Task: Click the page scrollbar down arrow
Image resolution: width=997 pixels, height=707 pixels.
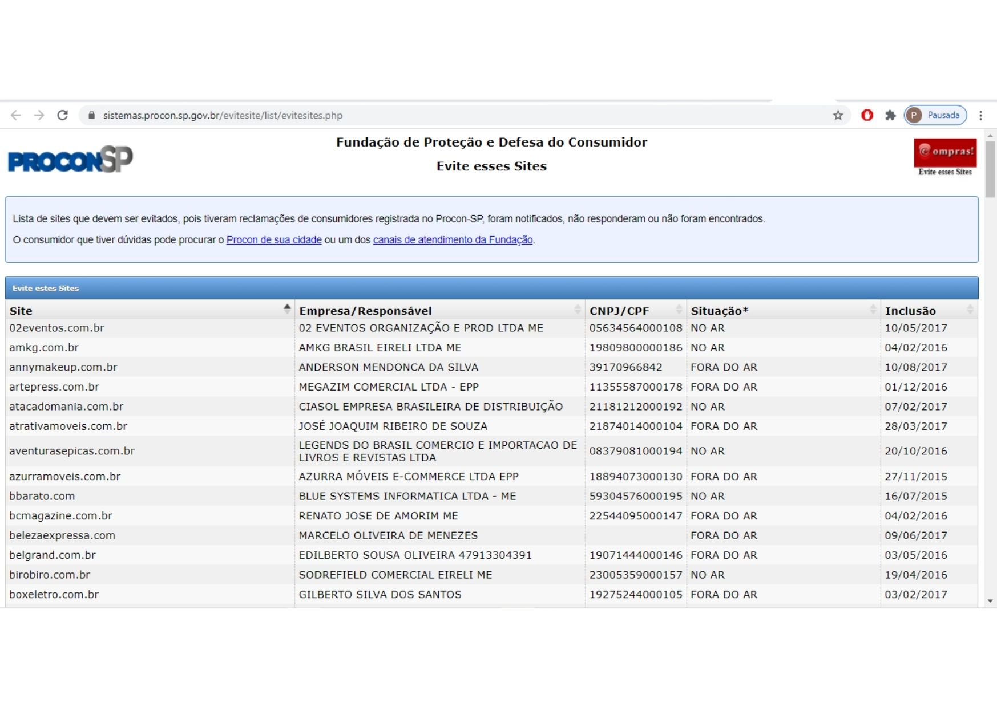Action: click(x=990, y=601)
